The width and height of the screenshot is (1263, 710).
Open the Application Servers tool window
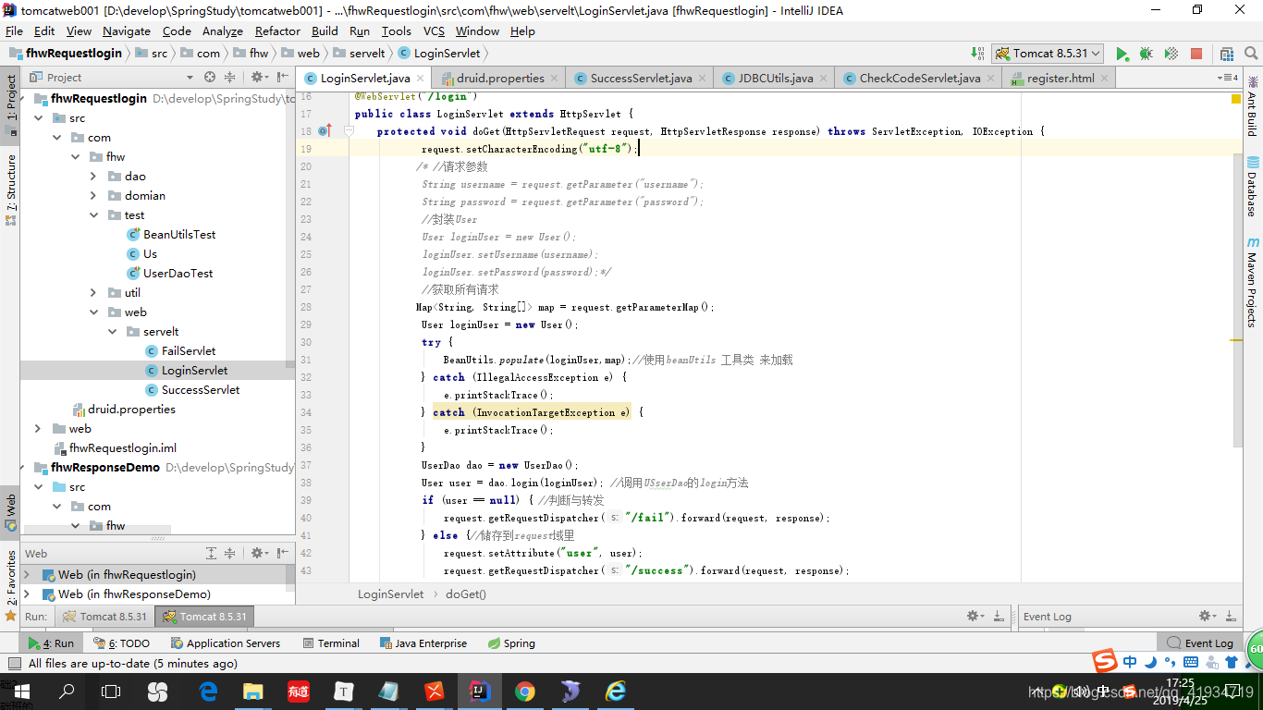tap(225, 643)
